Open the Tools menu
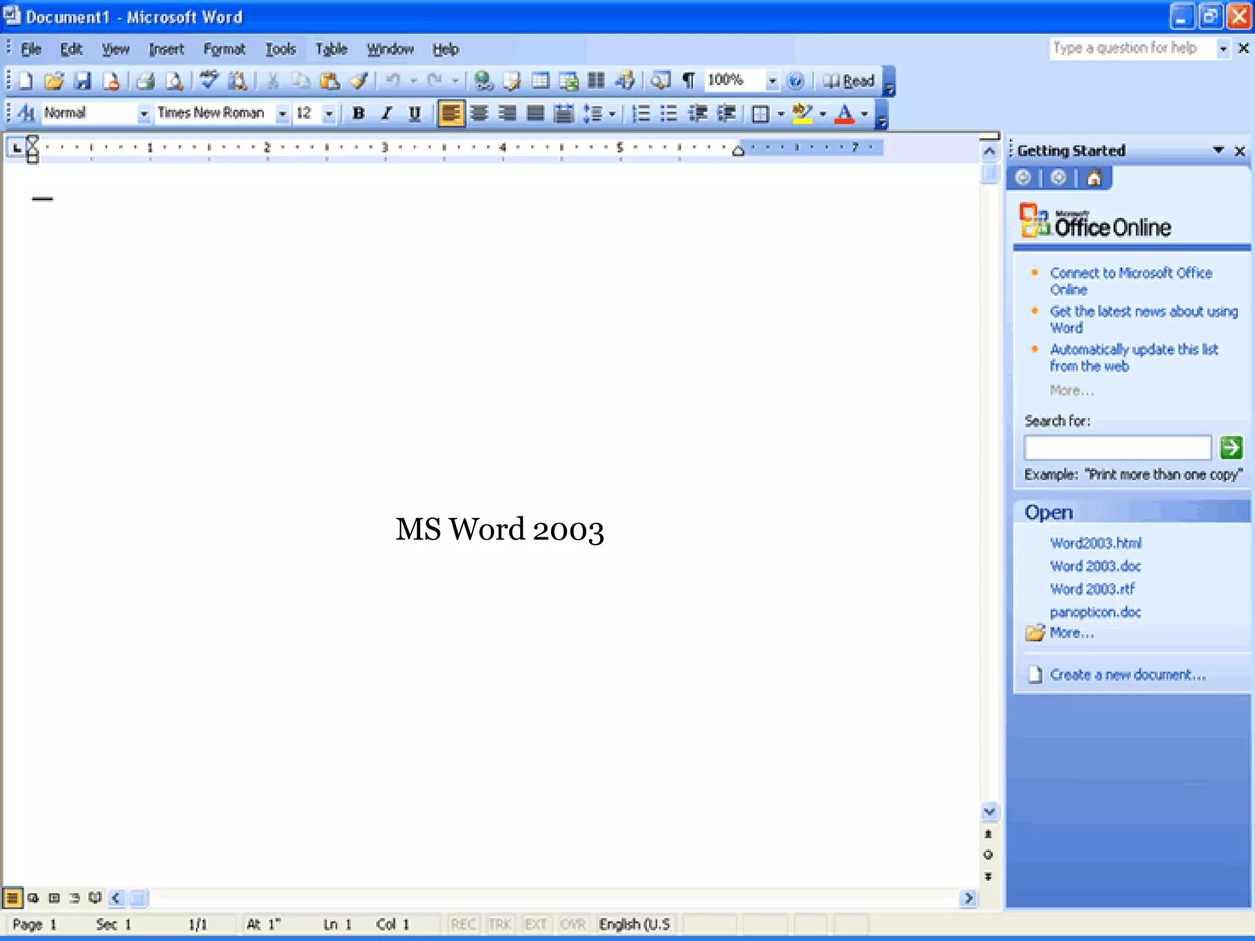The height and width of the screenshot is (941, 1255). 281,49
